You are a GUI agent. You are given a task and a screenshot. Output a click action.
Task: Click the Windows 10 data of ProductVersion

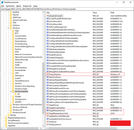[x=115, y=74]
